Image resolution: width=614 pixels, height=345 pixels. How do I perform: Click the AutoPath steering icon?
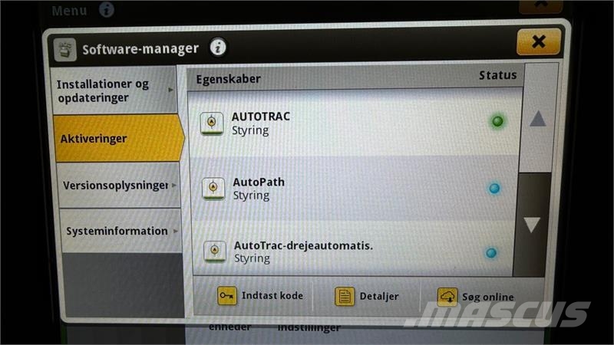(x=213, y=189)
